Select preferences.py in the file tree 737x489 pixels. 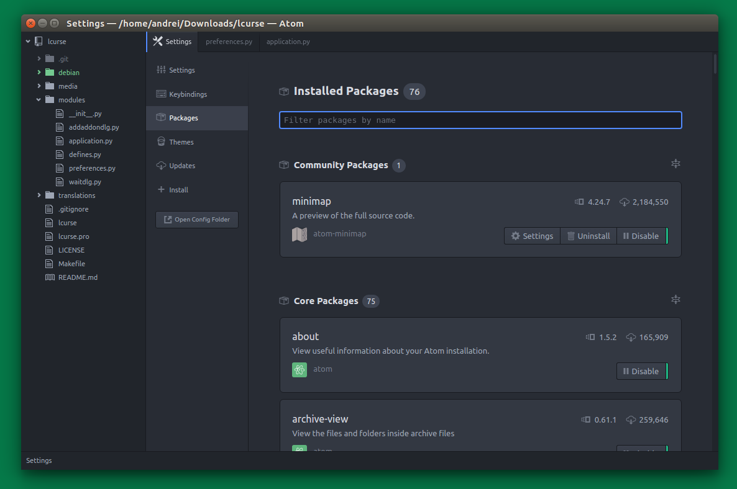pyautogui.click(x=92, y=168)
